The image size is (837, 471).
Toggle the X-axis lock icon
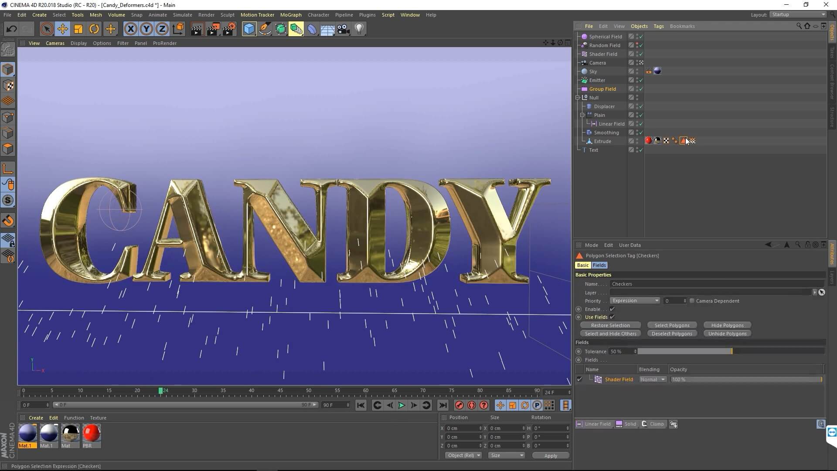[x=130, y=29]
